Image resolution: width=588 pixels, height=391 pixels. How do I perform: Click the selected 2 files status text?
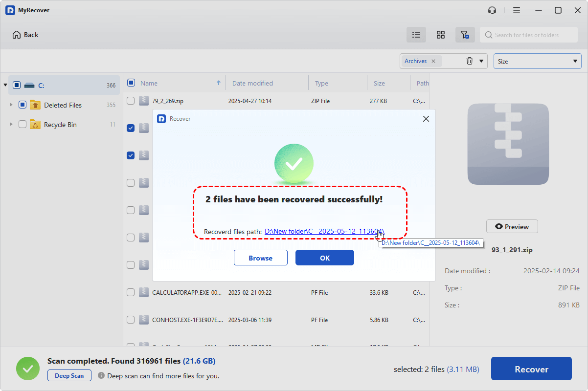(x=436, y=369)
